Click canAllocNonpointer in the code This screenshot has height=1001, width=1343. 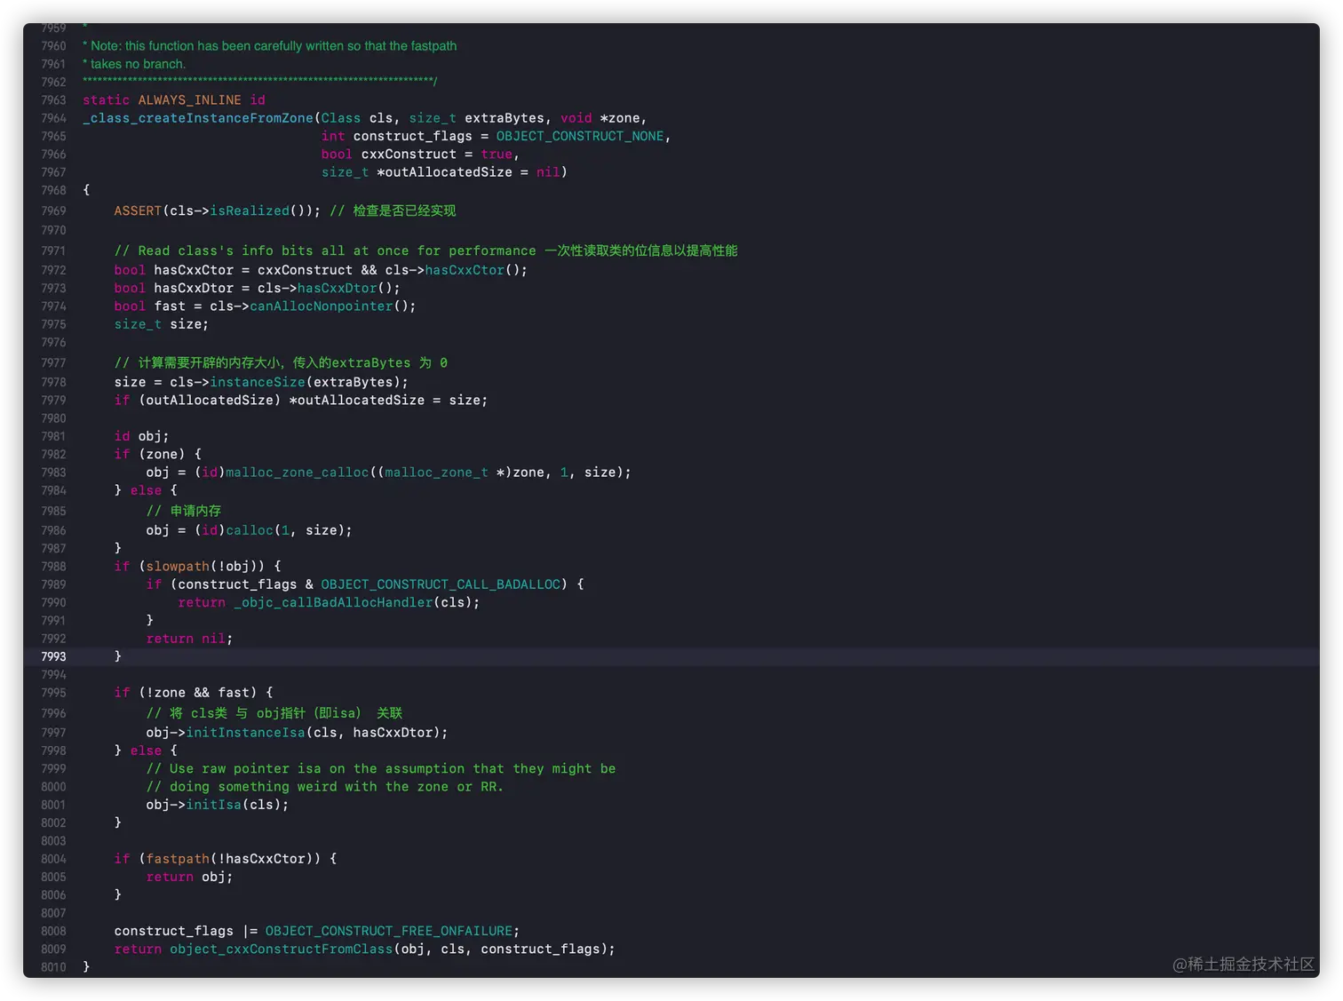(322, 306)
